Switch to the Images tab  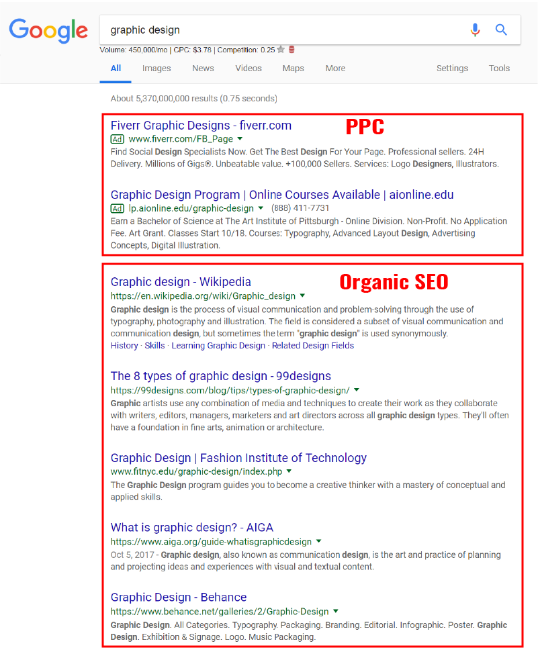pos(156,68)
